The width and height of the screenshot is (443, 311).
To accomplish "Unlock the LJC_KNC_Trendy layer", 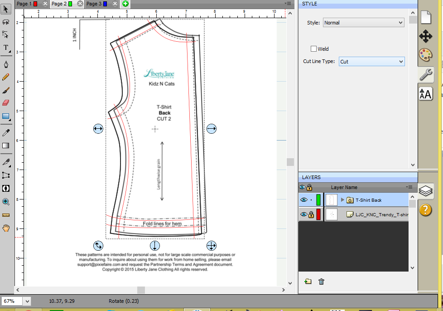I will point(310,215).
